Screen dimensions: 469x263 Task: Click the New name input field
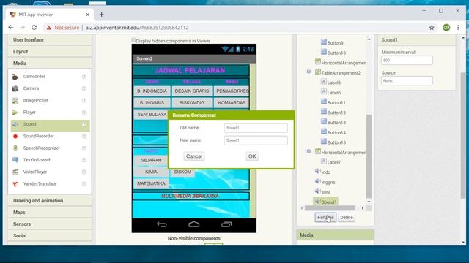[256, 140]
